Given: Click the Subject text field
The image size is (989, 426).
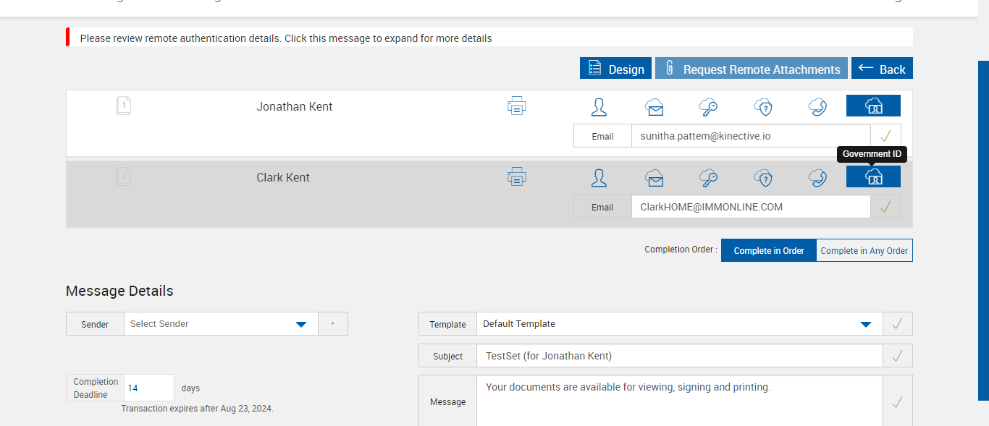Looking at the screenshot, I should point(679,356).
